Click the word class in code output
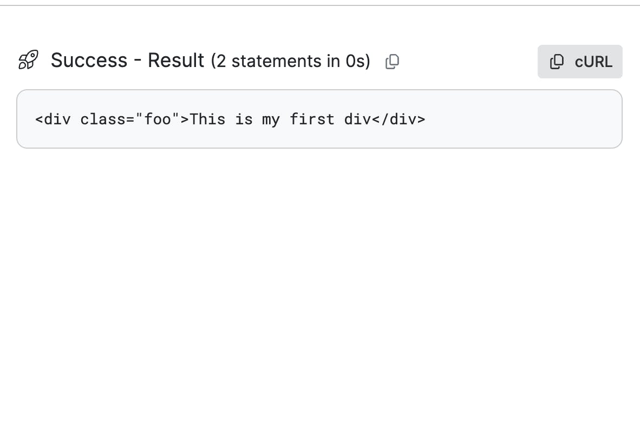 (103, 119)
